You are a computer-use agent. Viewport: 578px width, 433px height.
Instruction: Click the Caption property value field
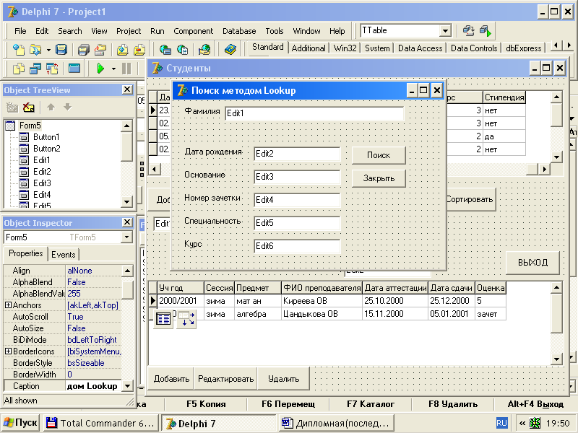(x=94, y=386)
